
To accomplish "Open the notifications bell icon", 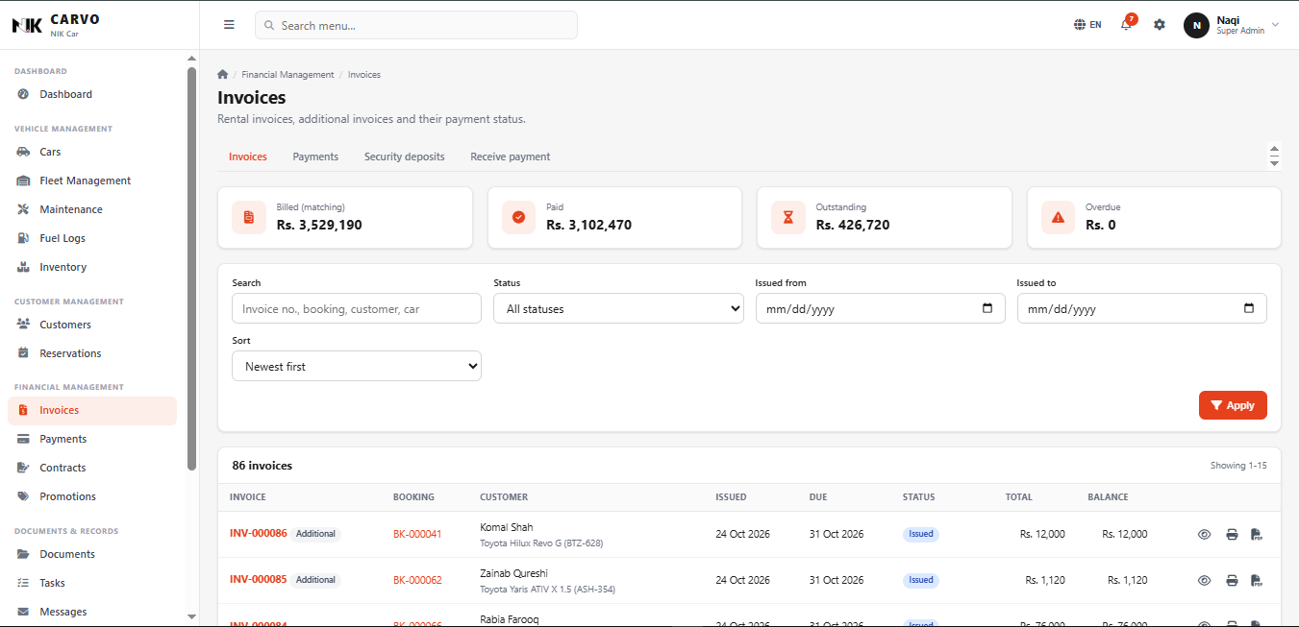I will (x=1126, y=25).
